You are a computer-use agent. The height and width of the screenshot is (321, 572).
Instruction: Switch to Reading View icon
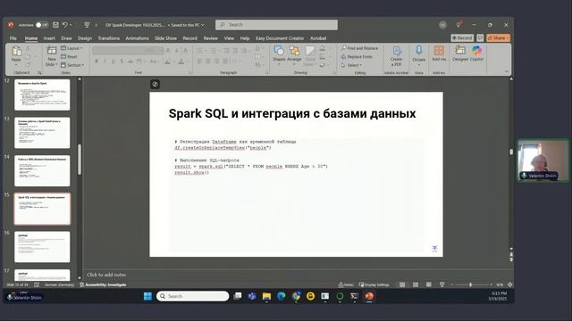(429, 284)
